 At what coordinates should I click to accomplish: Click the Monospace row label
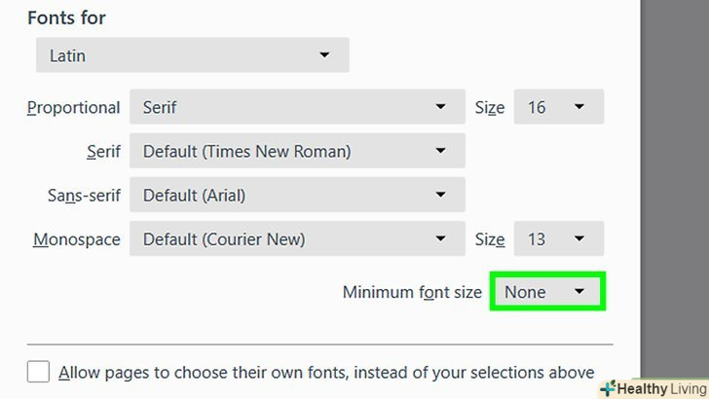pos(77,239)
